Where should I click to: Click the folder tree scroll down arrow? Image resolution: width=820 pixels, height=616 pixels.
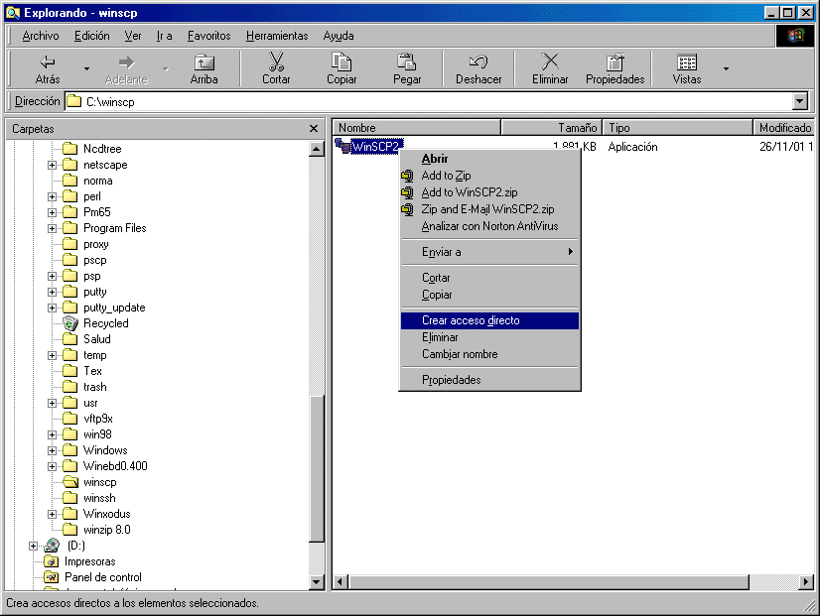(317, 582)
